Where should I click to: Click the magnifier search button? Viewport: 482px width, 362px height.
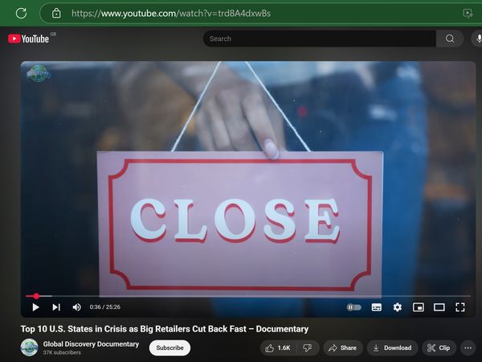(x=450, y=39)
